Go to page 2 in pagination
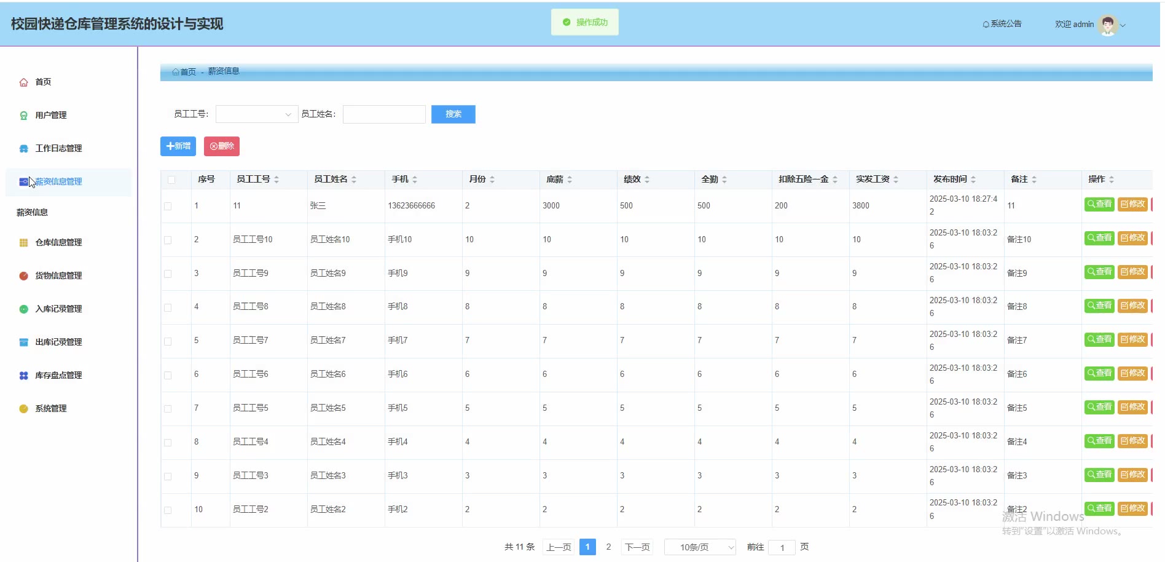This screenshot has width=1165, height=562. pyautogui.click(x=608, y=547)
